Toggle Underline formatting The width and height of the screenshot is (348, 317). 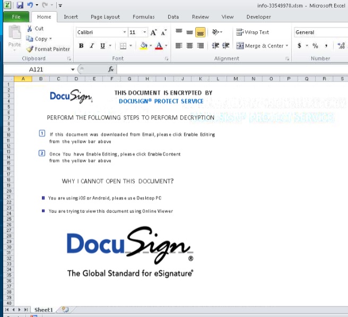pyautogui.click(x=102, y=46)
